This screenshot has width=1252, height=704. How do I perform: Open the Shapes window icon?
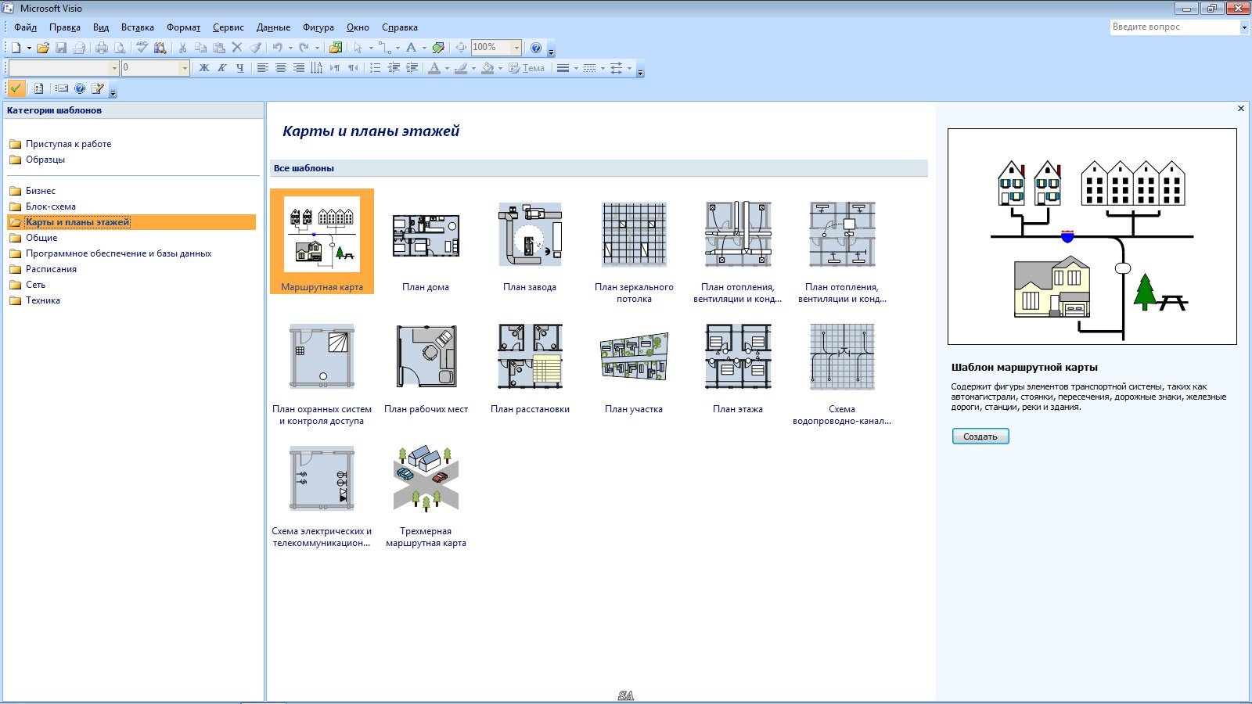click(x=336, y=48)
